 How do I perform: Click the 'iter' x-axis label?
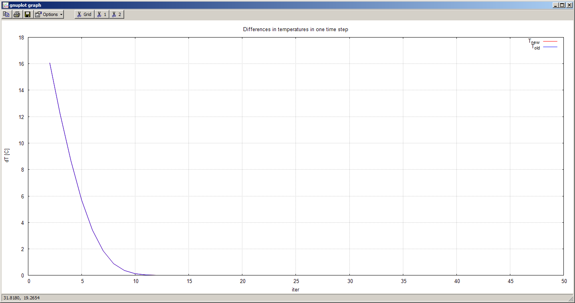tap(295, 289)
